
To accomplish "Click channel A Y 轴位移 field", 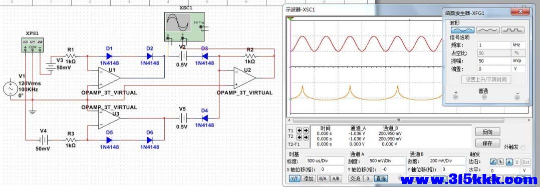I will click(x=393, y=169).
